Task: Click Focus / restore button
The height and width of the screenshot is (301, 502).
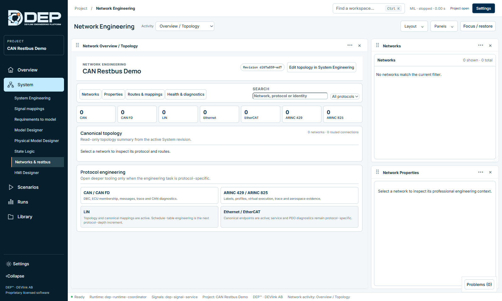Action: (478, 26)
